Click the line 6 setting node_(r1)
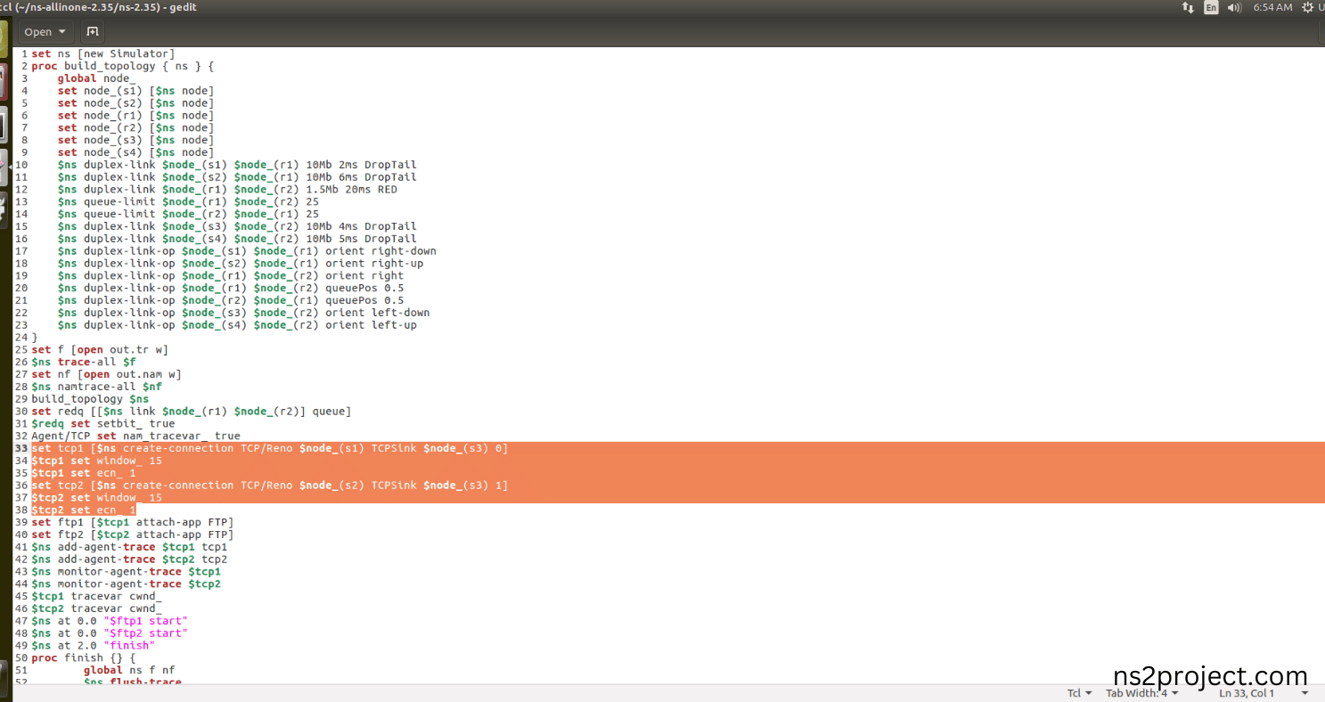The height and width of the screenshot is (702, 1325). click(x=135, y=115)
